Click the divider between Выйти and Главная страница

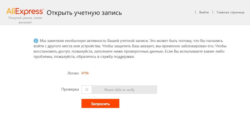coord(213,12)
